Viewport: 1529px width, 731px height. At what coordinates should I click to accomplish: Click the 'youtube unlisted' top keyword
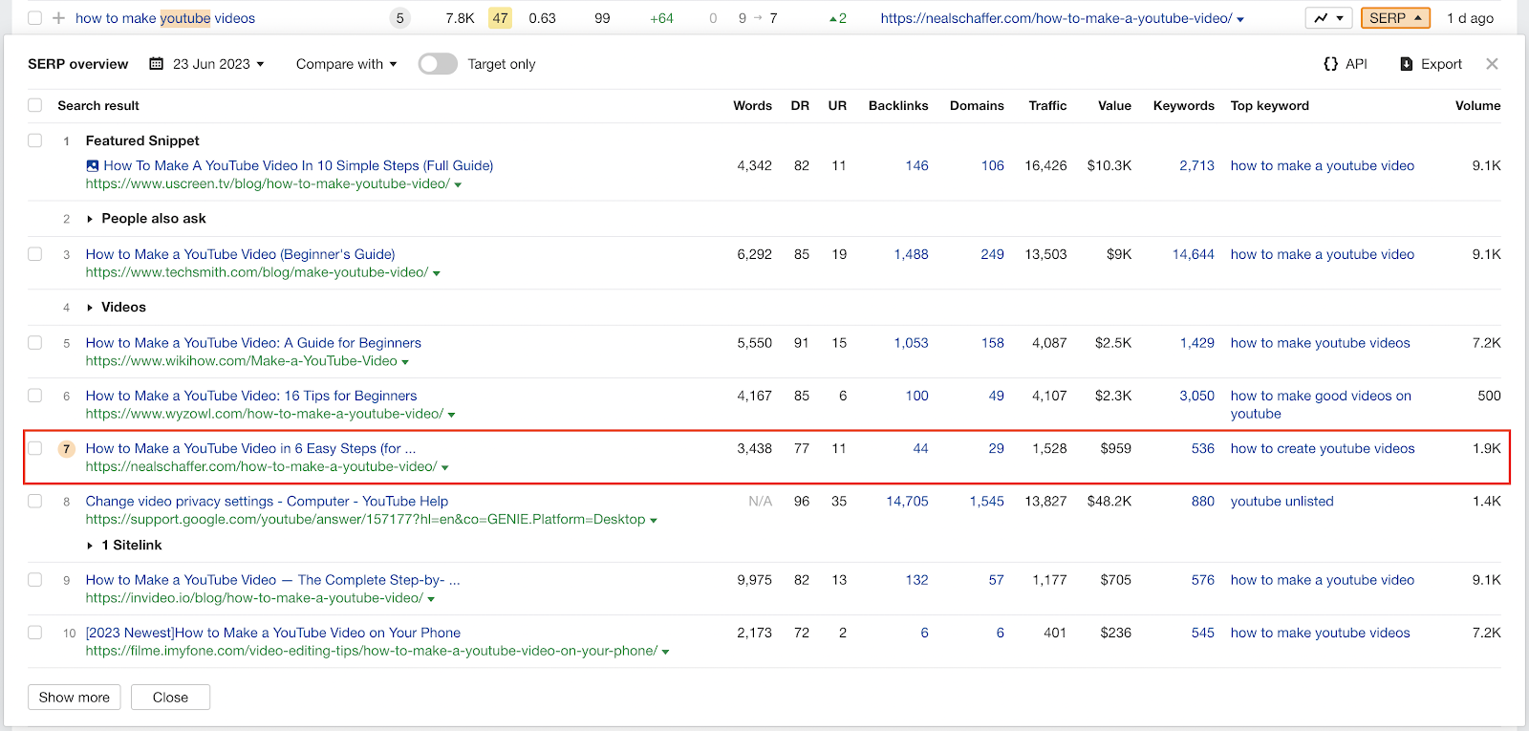1281,501
